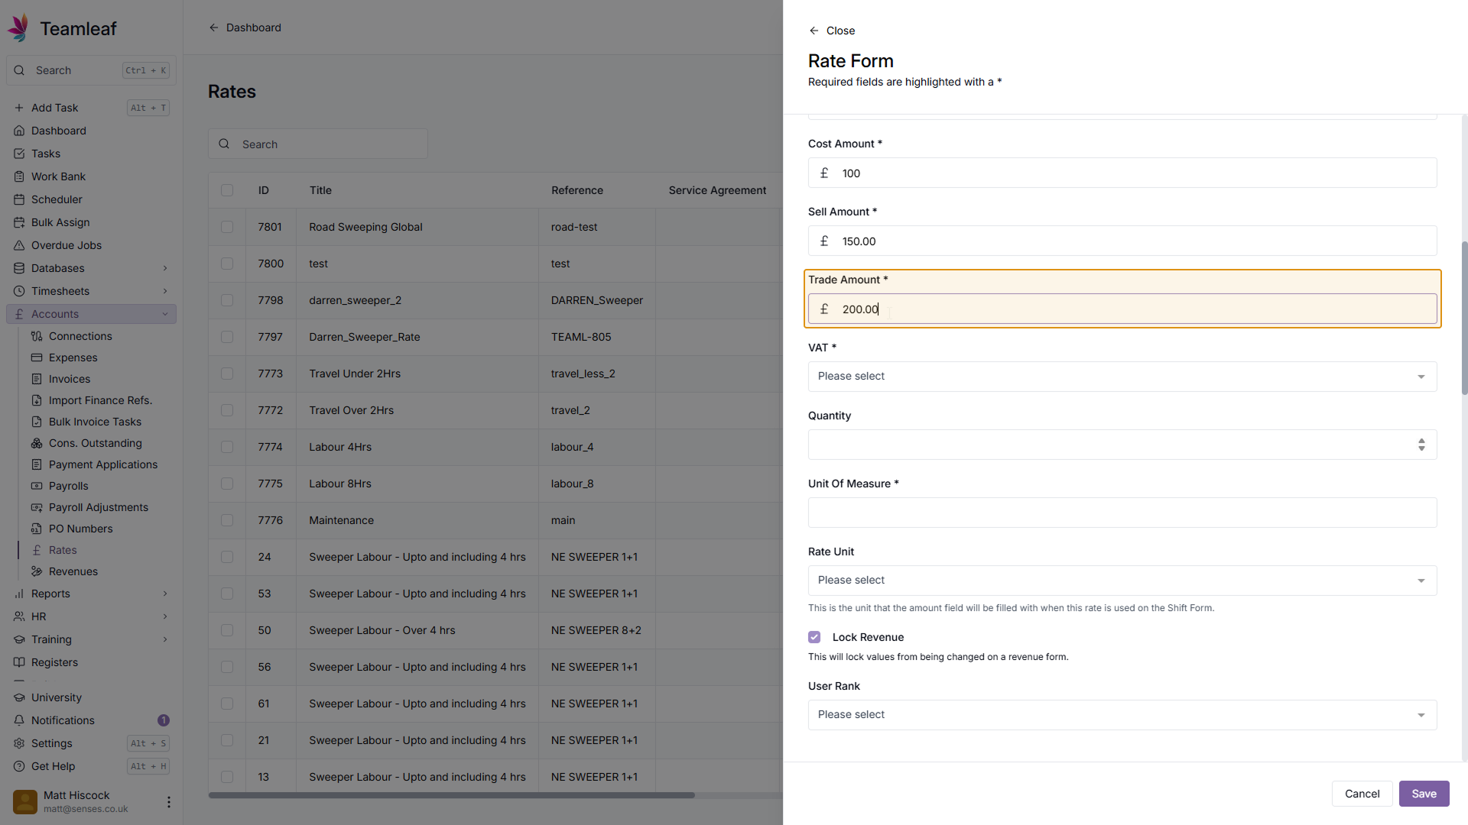
Task: Click the Rate Form vertical scrollbar
Action: click(1464, 317)
